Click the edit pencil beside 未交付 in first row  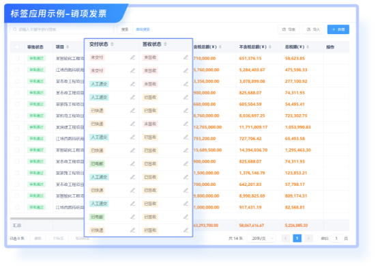tap(132, 57)
